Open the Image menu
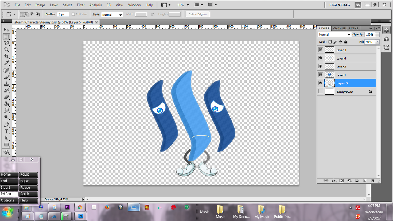Image resolution: width=393 pixels, height=221 pixels. click(x=40, y=5)
